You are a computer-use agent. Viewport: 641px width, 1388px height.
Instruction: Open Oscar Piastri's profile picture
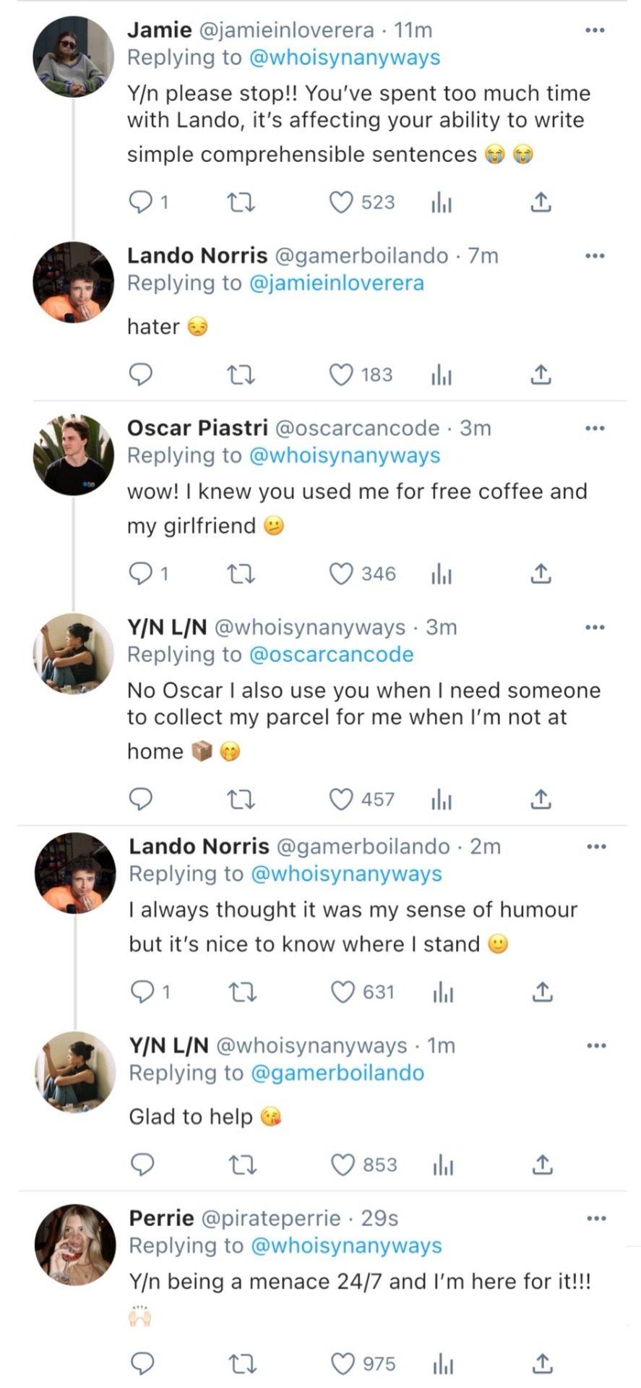tap(74, 455)
